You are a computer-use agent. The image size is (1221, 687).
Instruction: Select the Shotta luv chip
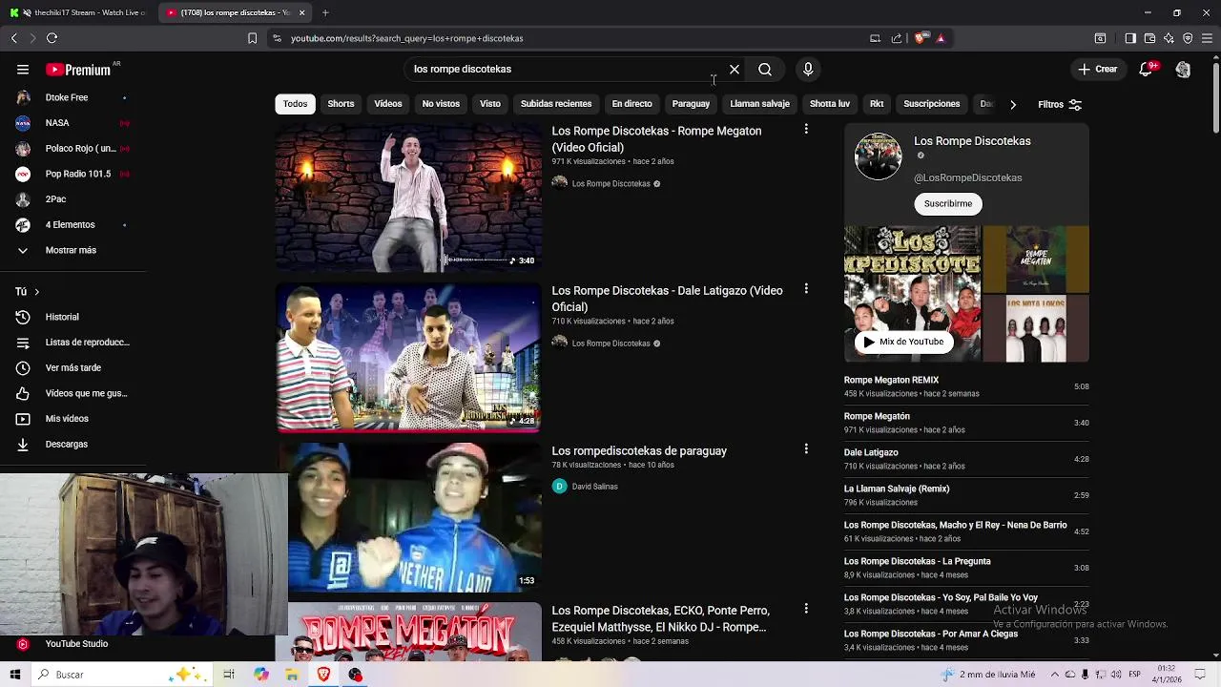[829, 104]
